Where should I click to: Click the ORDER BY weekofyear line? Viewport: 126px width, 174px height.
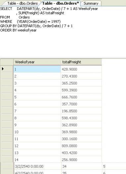pos(18,30)
